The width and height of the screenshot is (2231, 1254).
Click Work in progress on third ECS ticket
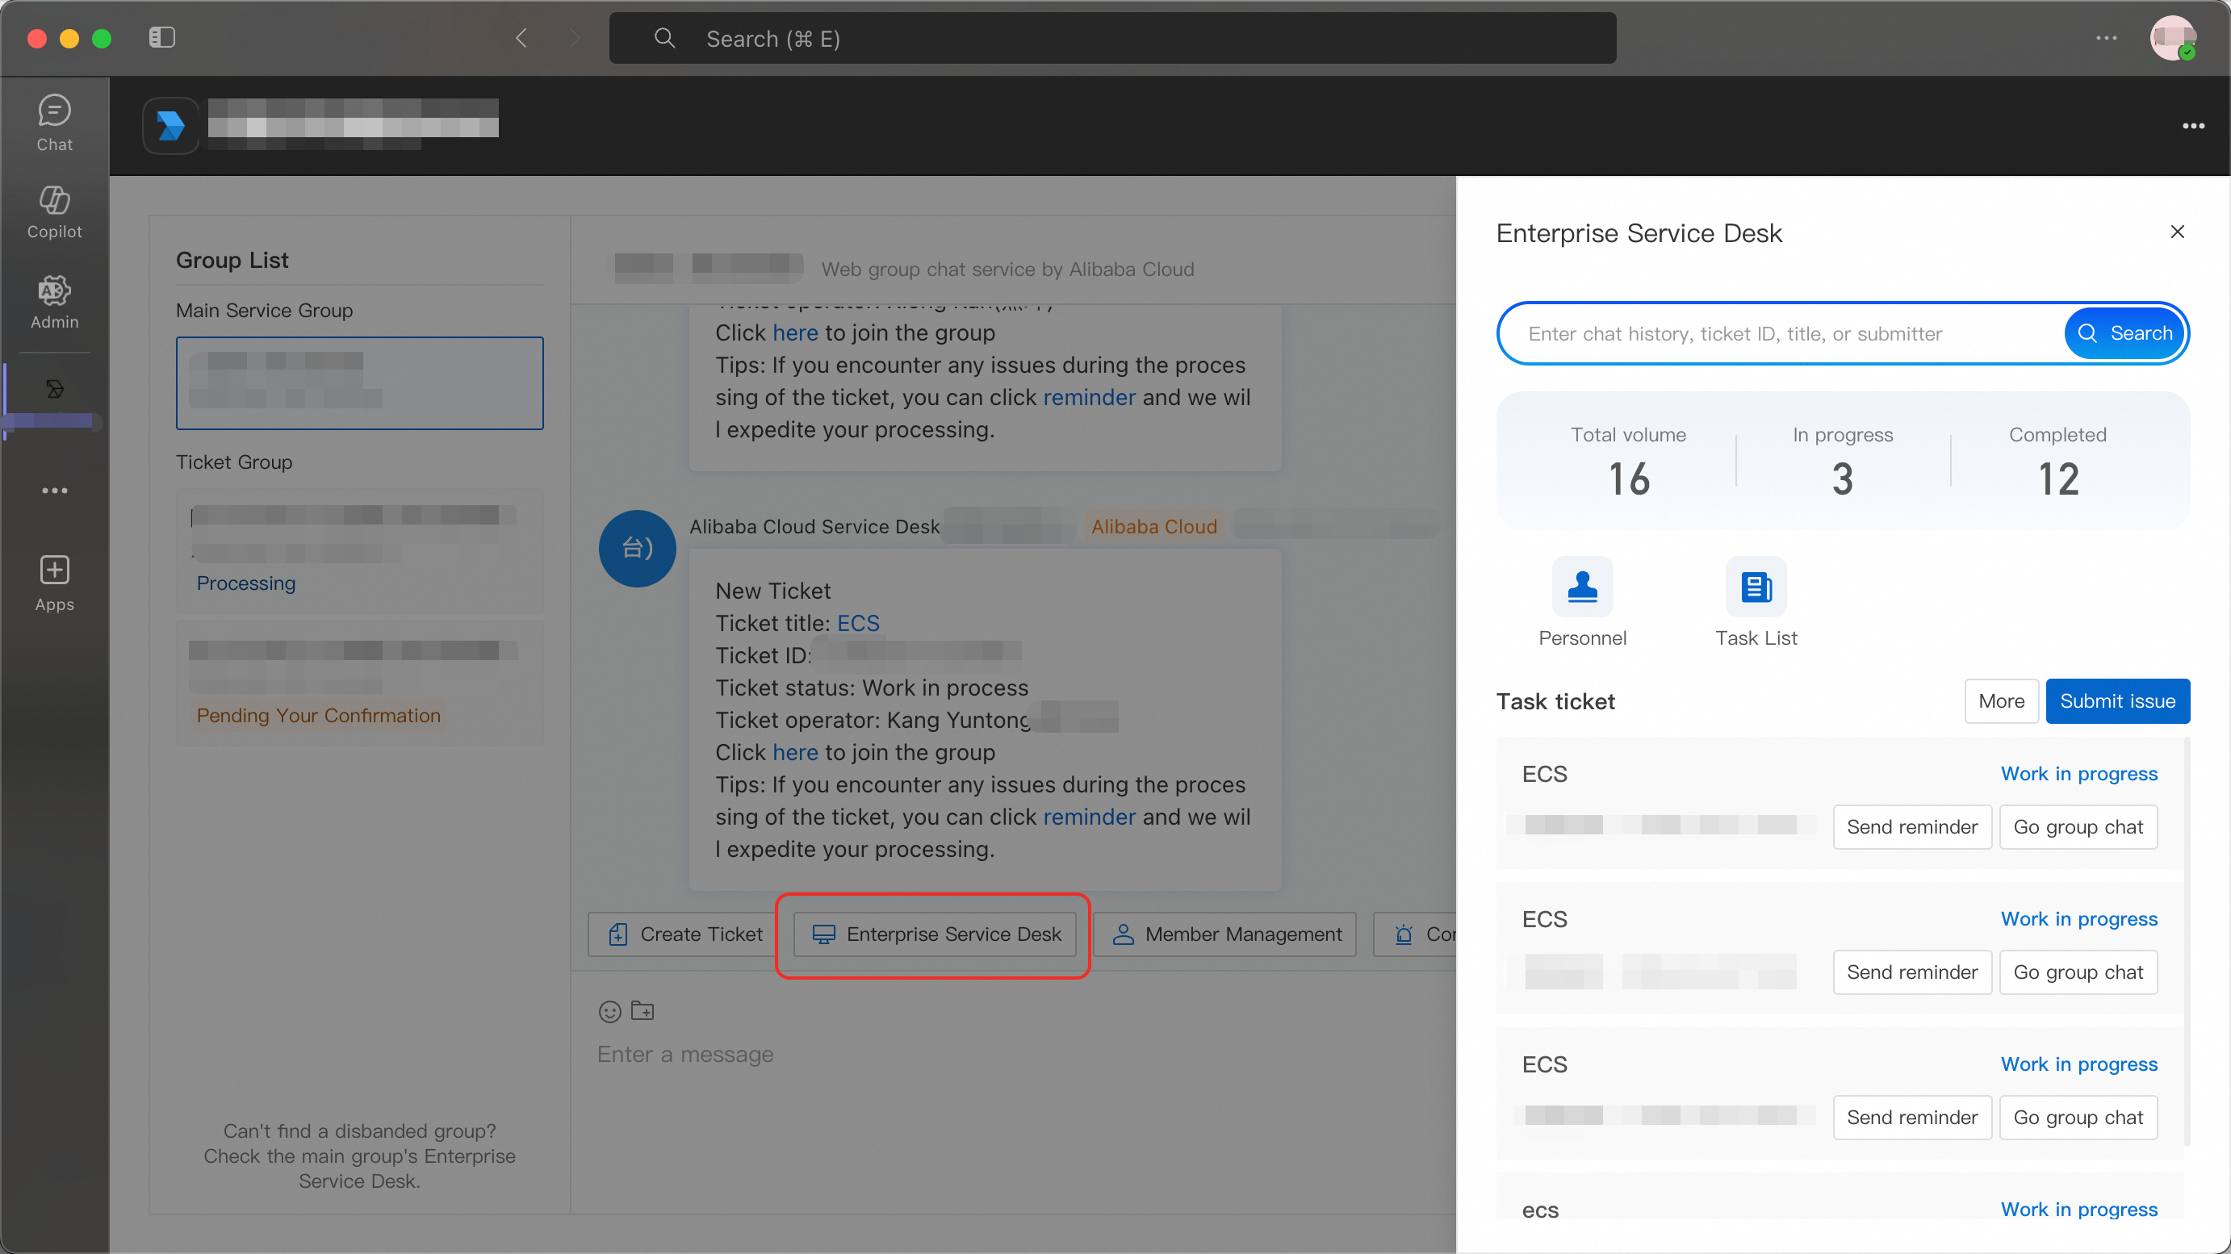click(x=2078, y=1064)
